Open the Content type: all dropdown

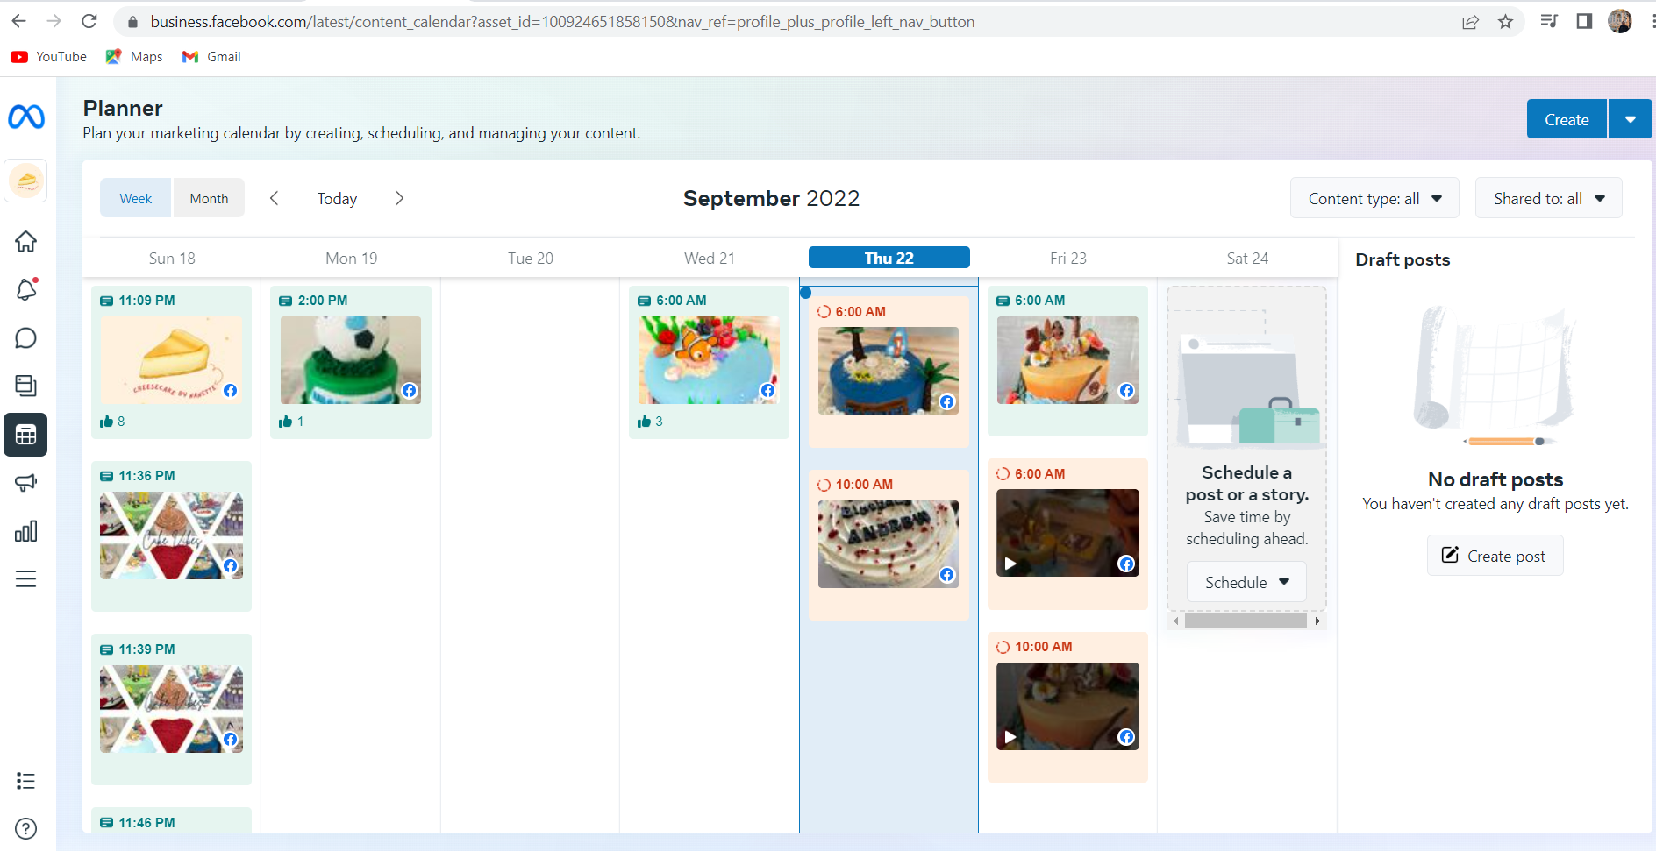pos(1374,198)
